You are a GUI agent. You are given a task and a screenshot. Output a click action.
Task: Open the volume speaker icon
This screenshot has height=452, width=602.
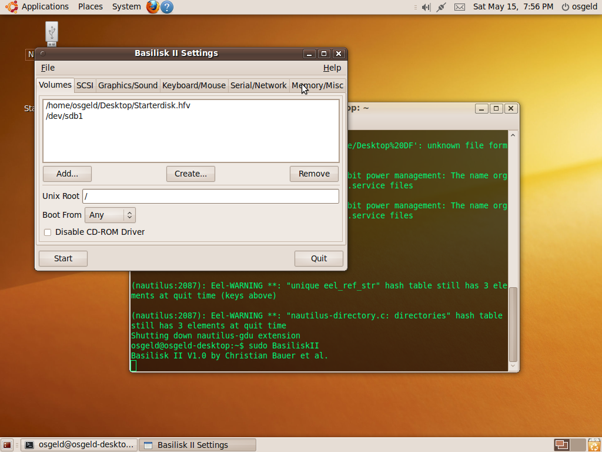[x=426, y=7]
